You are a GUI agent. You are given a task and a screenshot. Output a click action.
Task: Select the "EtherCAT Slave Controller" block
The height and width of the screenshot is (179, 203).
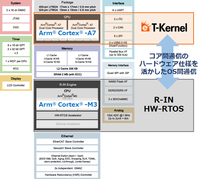[67, 141]
